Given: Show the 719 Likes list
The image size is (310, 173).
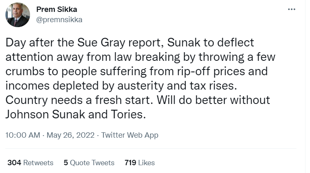Looking at the screenshot, I should pos(140,163).
